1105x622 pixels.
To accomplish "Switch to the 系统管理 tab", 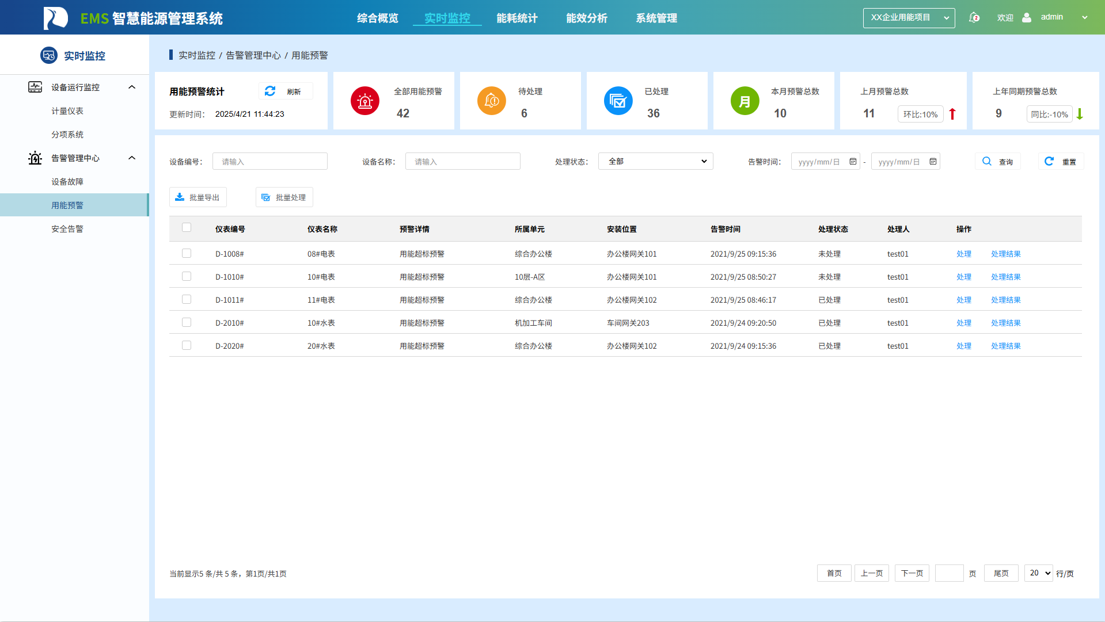I will (x=656, y=18).
